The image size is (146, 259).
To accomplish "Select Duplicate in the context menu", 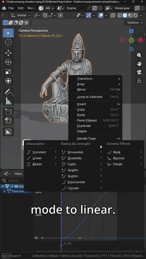I will point(95,126).
